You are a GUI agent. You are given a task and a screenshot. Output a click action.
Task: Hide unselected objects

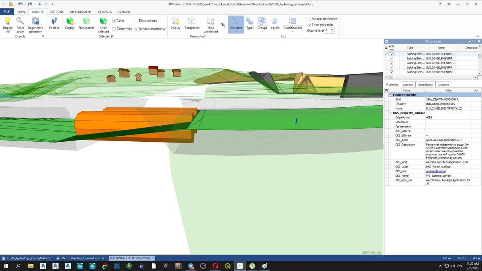[x=211, y=25]
